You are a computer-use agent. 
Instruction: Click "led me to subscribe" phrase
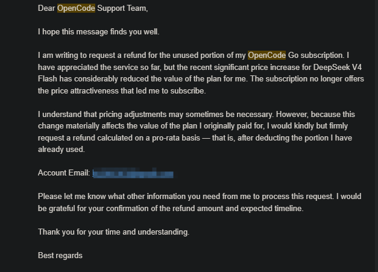pos(170,91)
